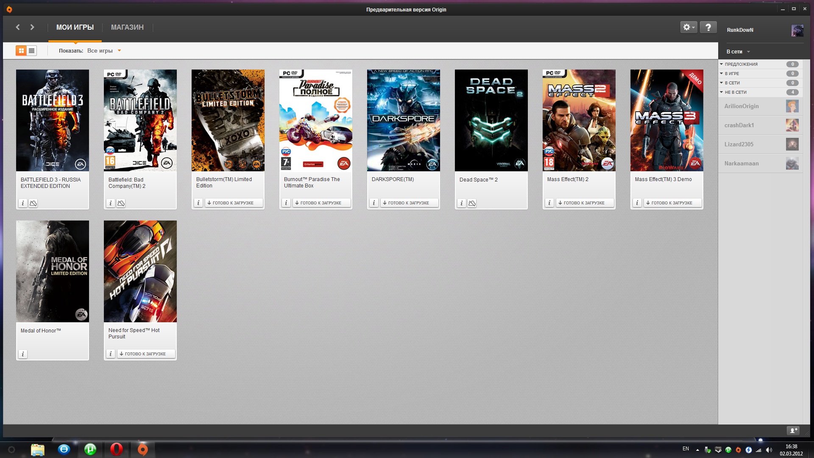Click the forward navigation arrow

pyautogui.click(x=32, y=27)
